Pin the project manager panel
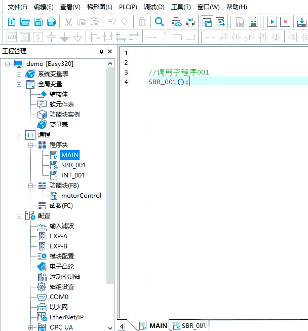308x331 pixels. pyautogui.click(x=101, y=51)
